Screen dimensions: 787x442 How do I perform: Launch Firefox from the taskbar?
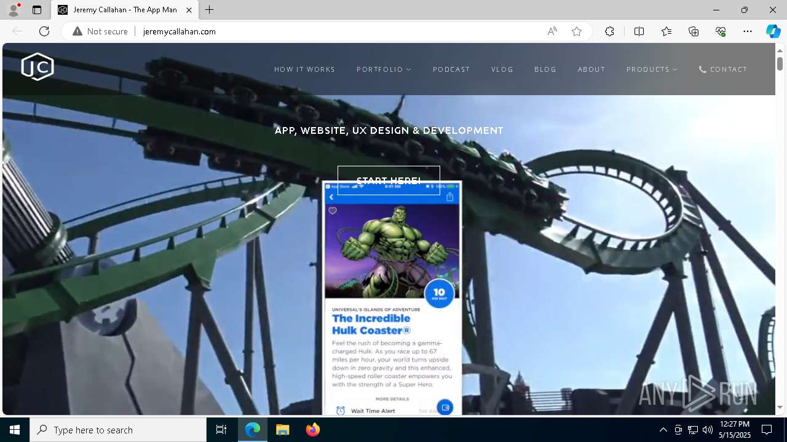pyautogui.click(x=312, y=430)
